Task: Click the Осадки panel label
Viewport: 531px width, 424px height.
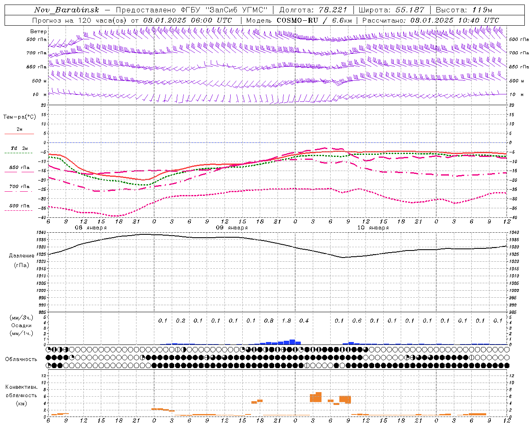Action: (x=22, y=325)
